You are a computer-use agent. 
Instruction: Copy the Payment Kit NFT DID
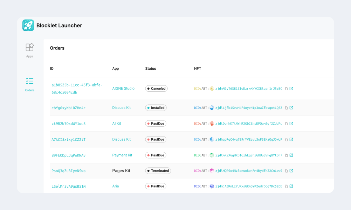[x=286, y=155]
